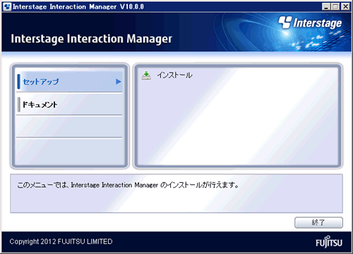
Task: Click the blue marker bar beside セットアップ
Action: (x=19, y=82)
